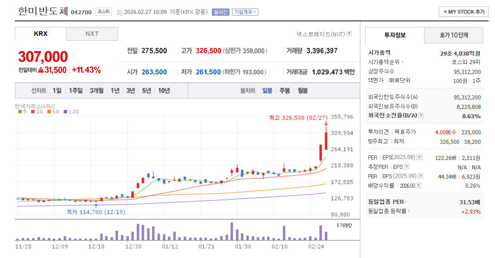The height and width of the screenshot is (258, 495).
Task: Click 4.00매수 investment opinion value
Action: click(x=446, y=132)
